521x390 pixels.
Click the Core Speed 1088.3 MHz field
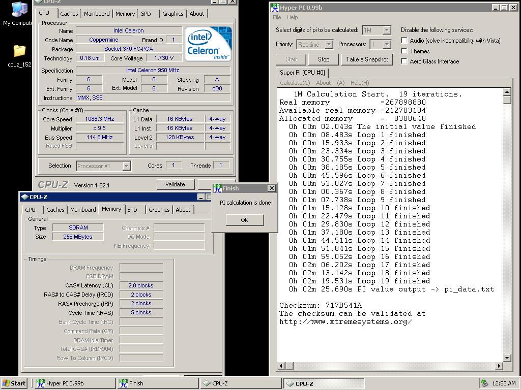point(100,119)
